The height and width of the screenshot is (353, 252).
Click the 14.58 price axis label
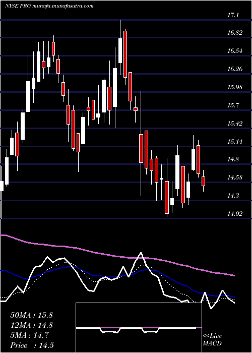pyautogui.click(x=235, y=178)
